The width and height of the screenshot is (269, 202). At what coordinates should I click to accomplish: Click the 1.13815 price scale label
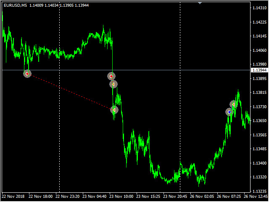pyautogui.click(x=260, y=93)
